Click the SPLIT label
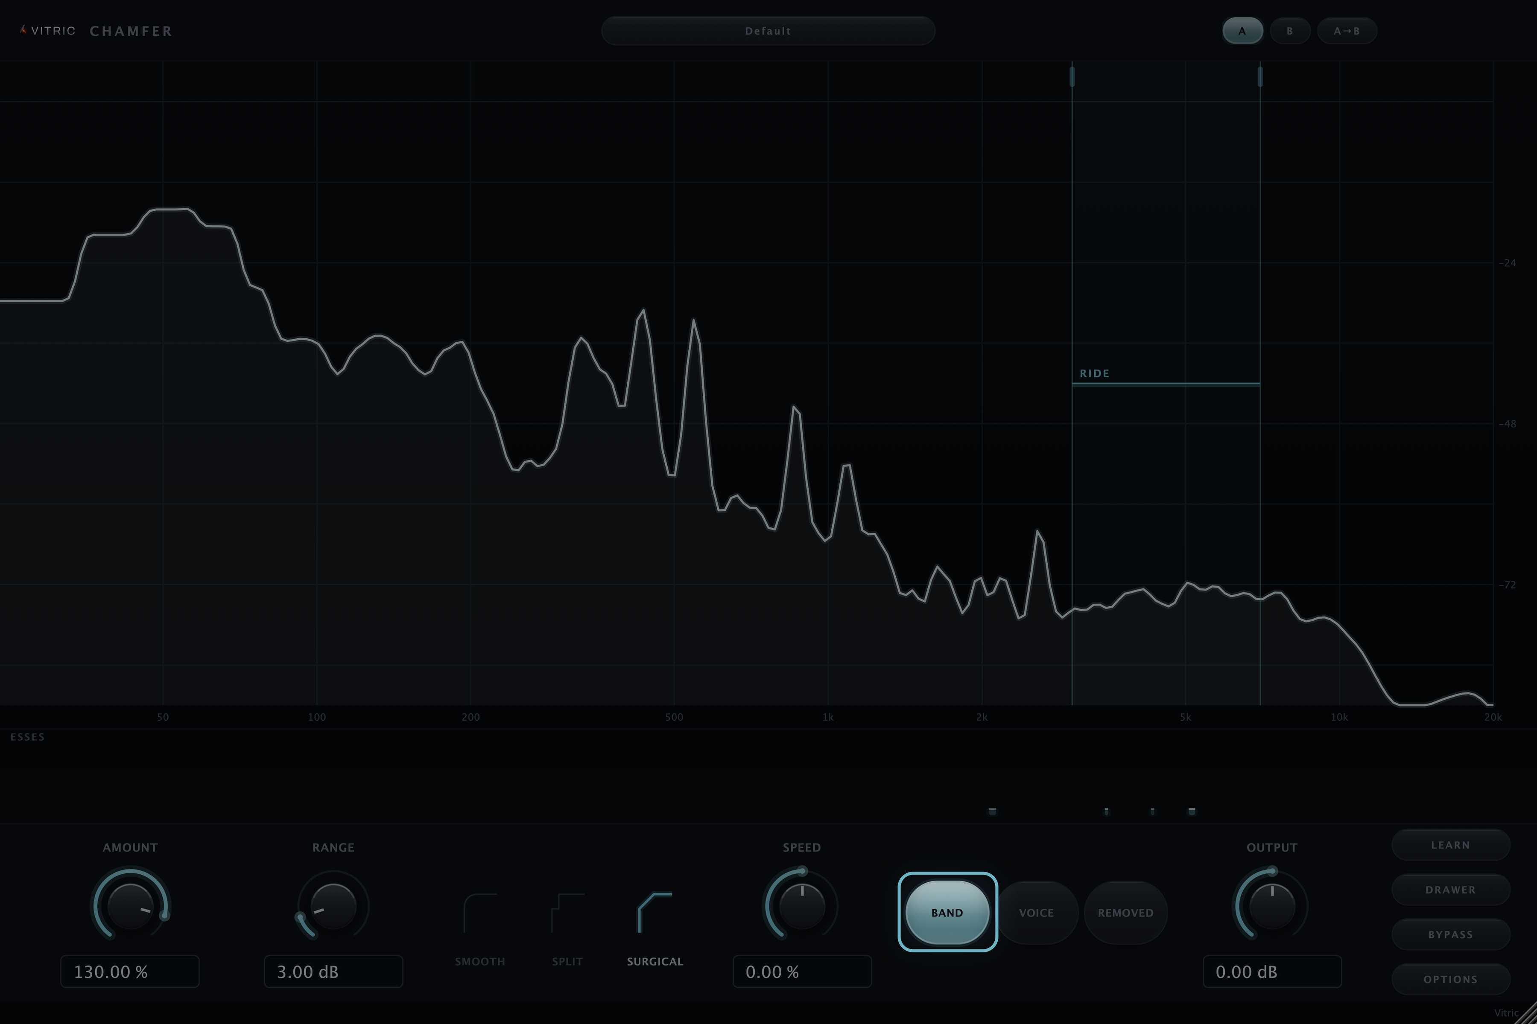The width and height of the screenshot is (1537, 1024). coord(567,961)
